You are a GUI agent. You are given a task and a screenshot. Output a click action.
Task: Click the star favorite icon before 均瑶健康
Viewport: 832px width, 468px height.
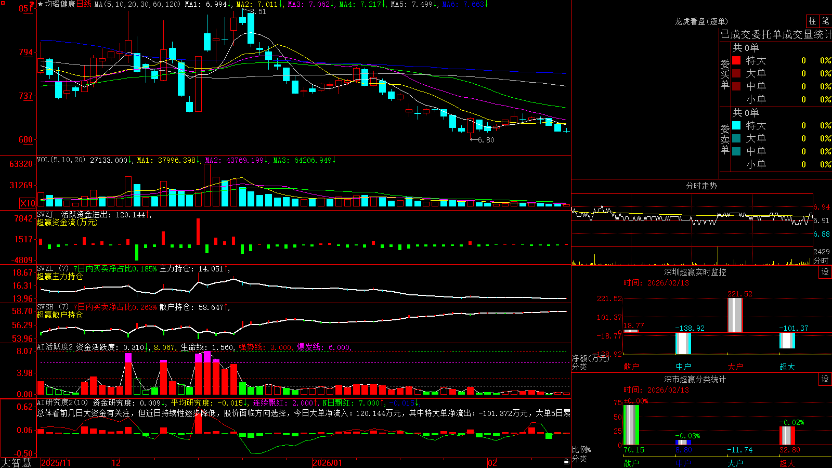click(x=40, y=4)
